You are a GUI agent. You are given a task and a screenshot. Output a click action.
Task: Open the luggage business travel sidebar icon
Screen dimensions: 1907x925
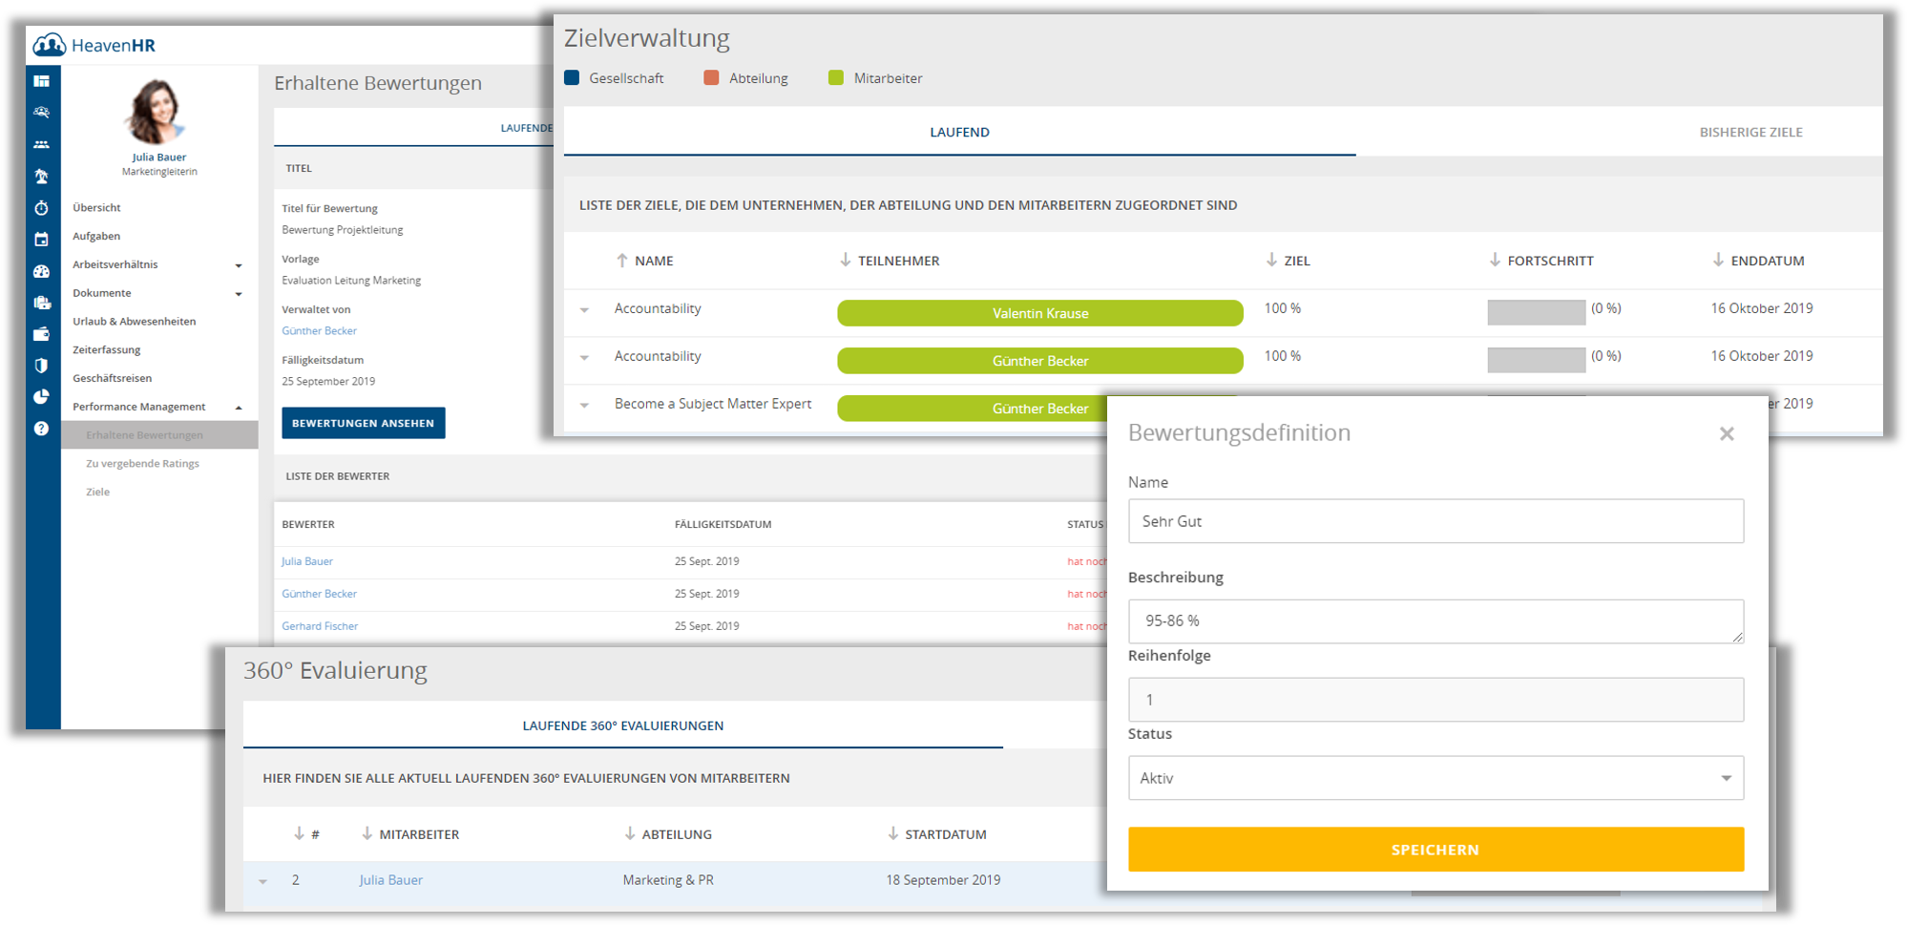(41, 303)
